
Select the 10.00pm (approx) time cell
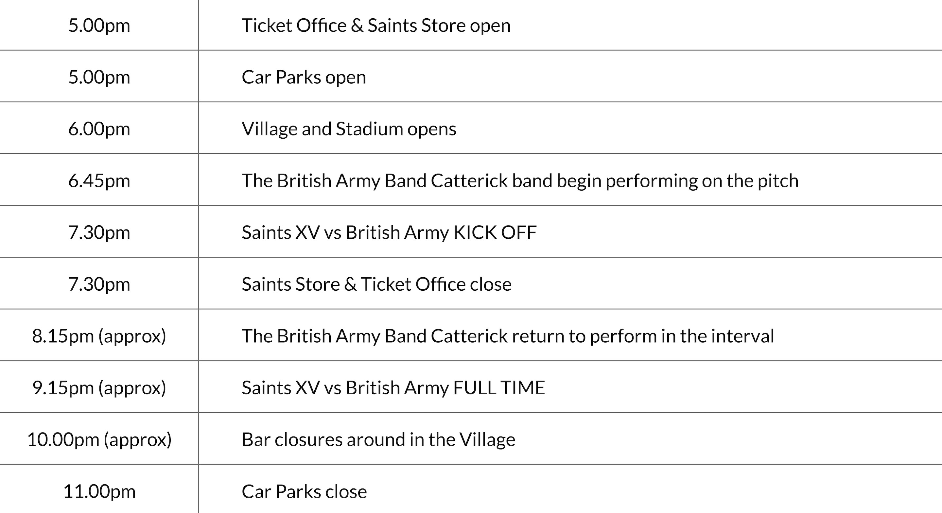tap(99, 439)
